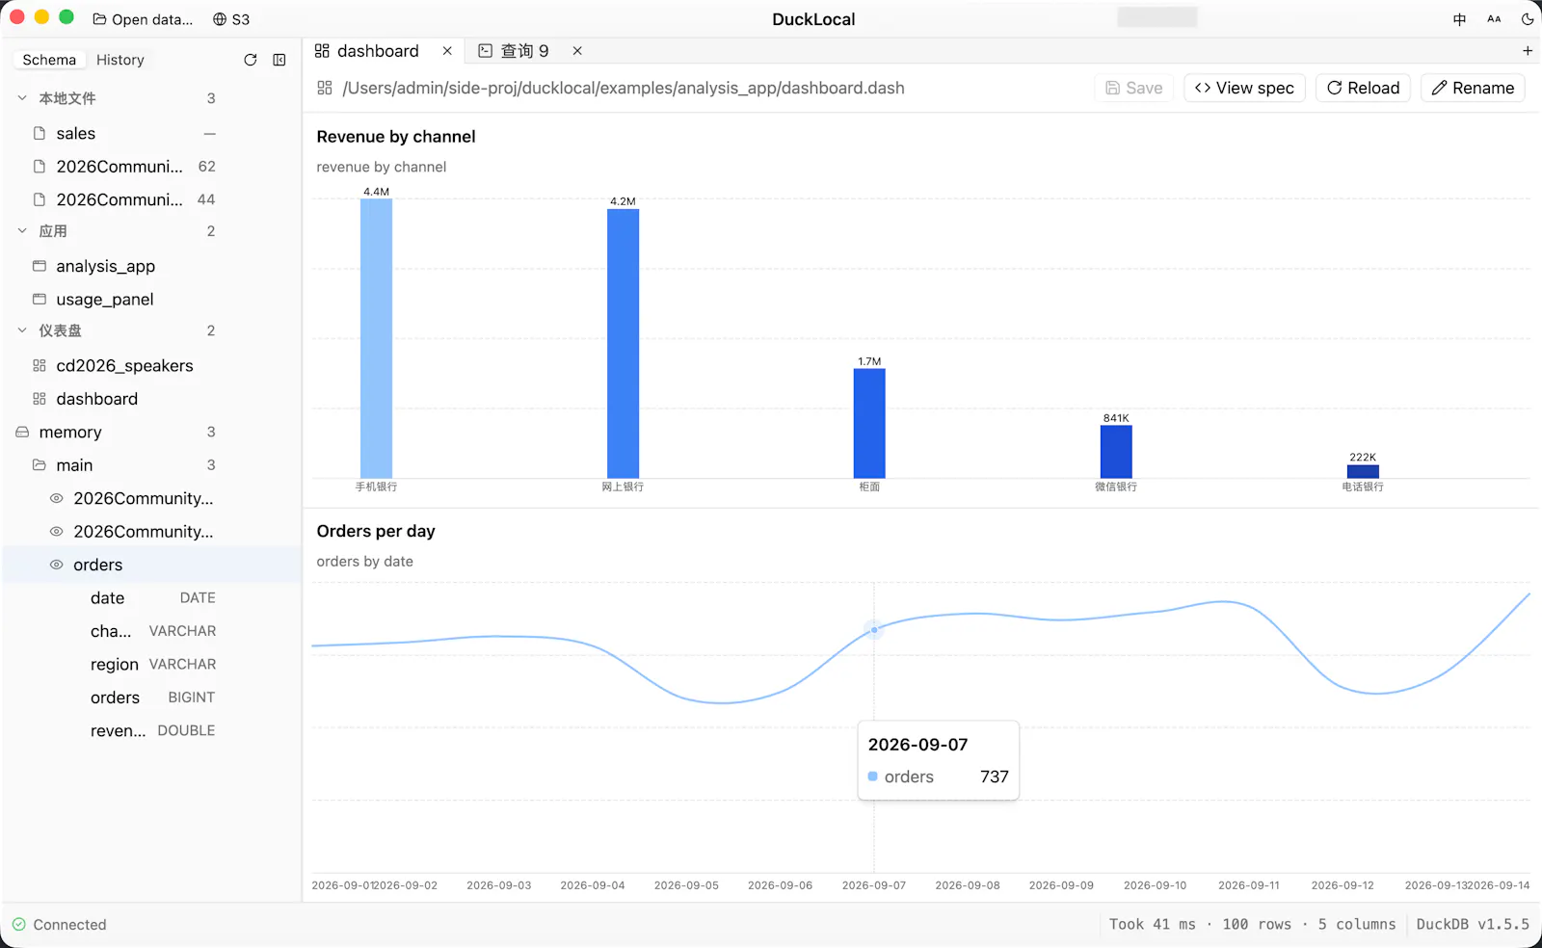Toggle eye icon for orders view

(57, 565)
